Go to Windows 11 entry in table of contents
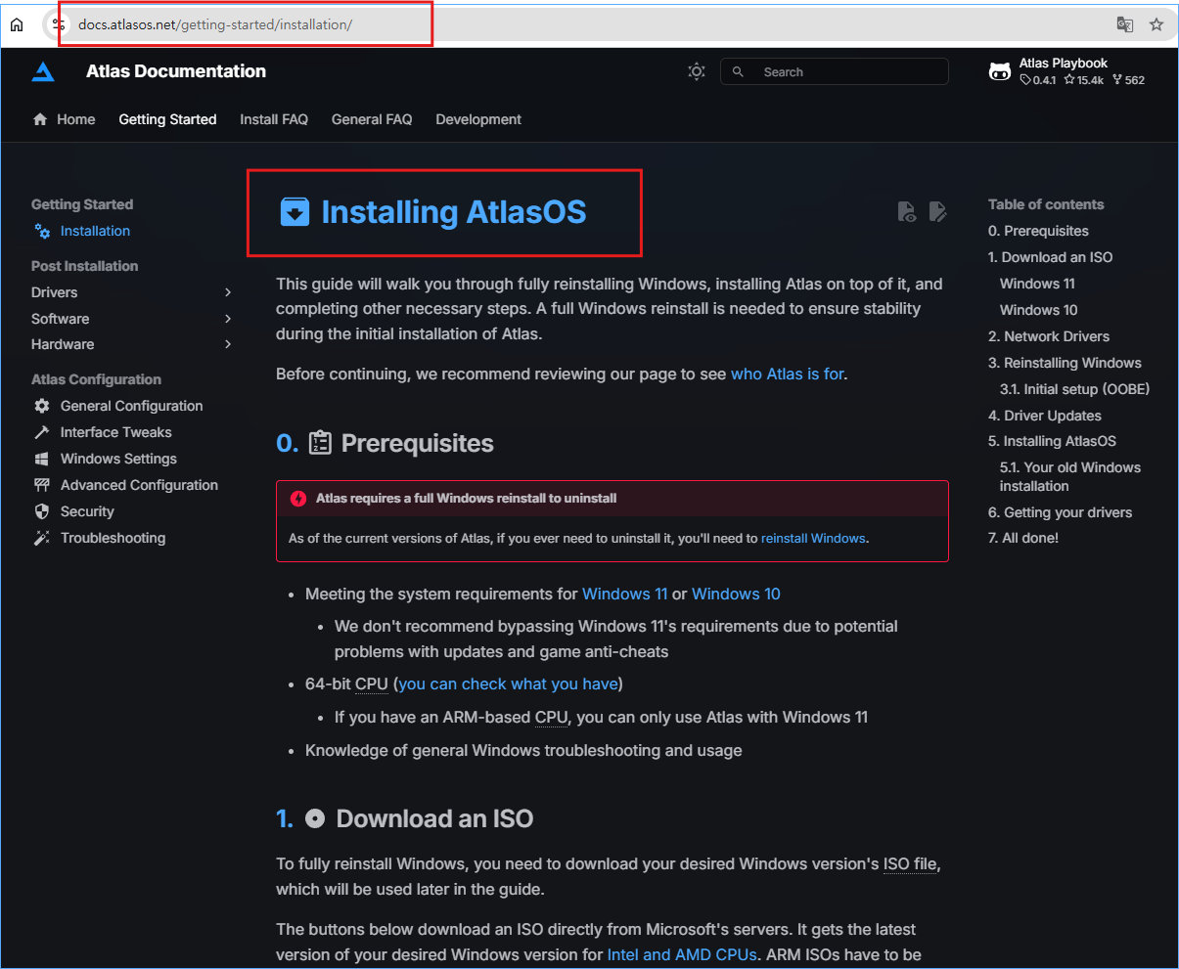The width and height of the screenshot is (1179, 969). coord(1037,284)
